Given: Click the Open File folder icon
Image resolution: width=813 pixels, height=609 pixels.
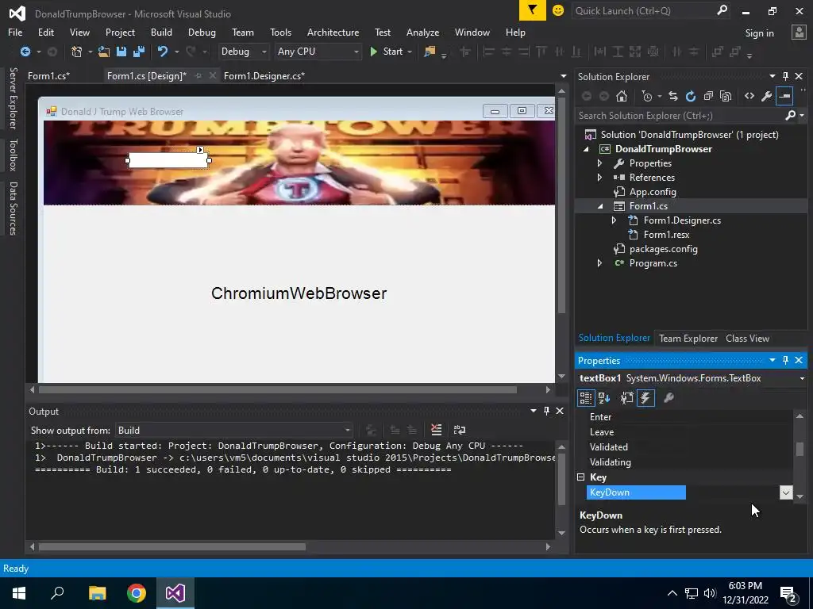Looking at the screenshot, I should [x=104, y=52].
